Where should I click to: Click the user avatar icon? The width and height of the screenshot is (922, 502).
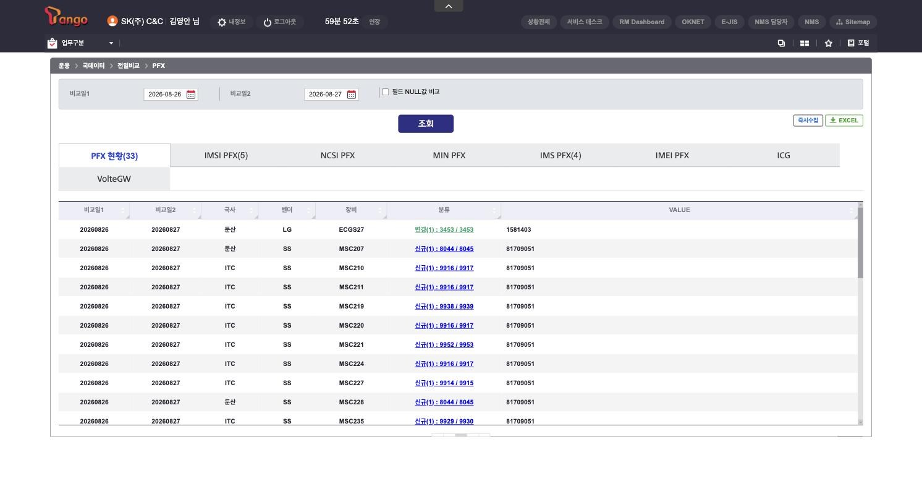pos(112,21)
